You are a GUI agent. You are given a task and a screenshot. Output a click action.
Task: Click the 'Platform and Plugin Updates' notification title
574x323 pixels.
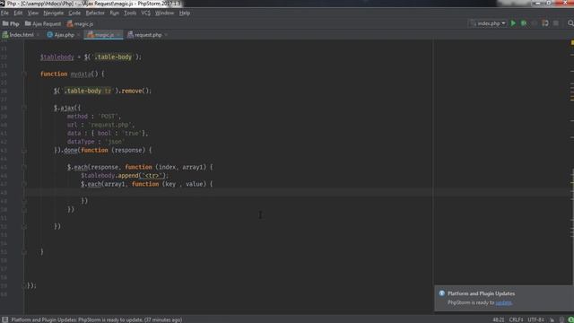tap(481, 293)
